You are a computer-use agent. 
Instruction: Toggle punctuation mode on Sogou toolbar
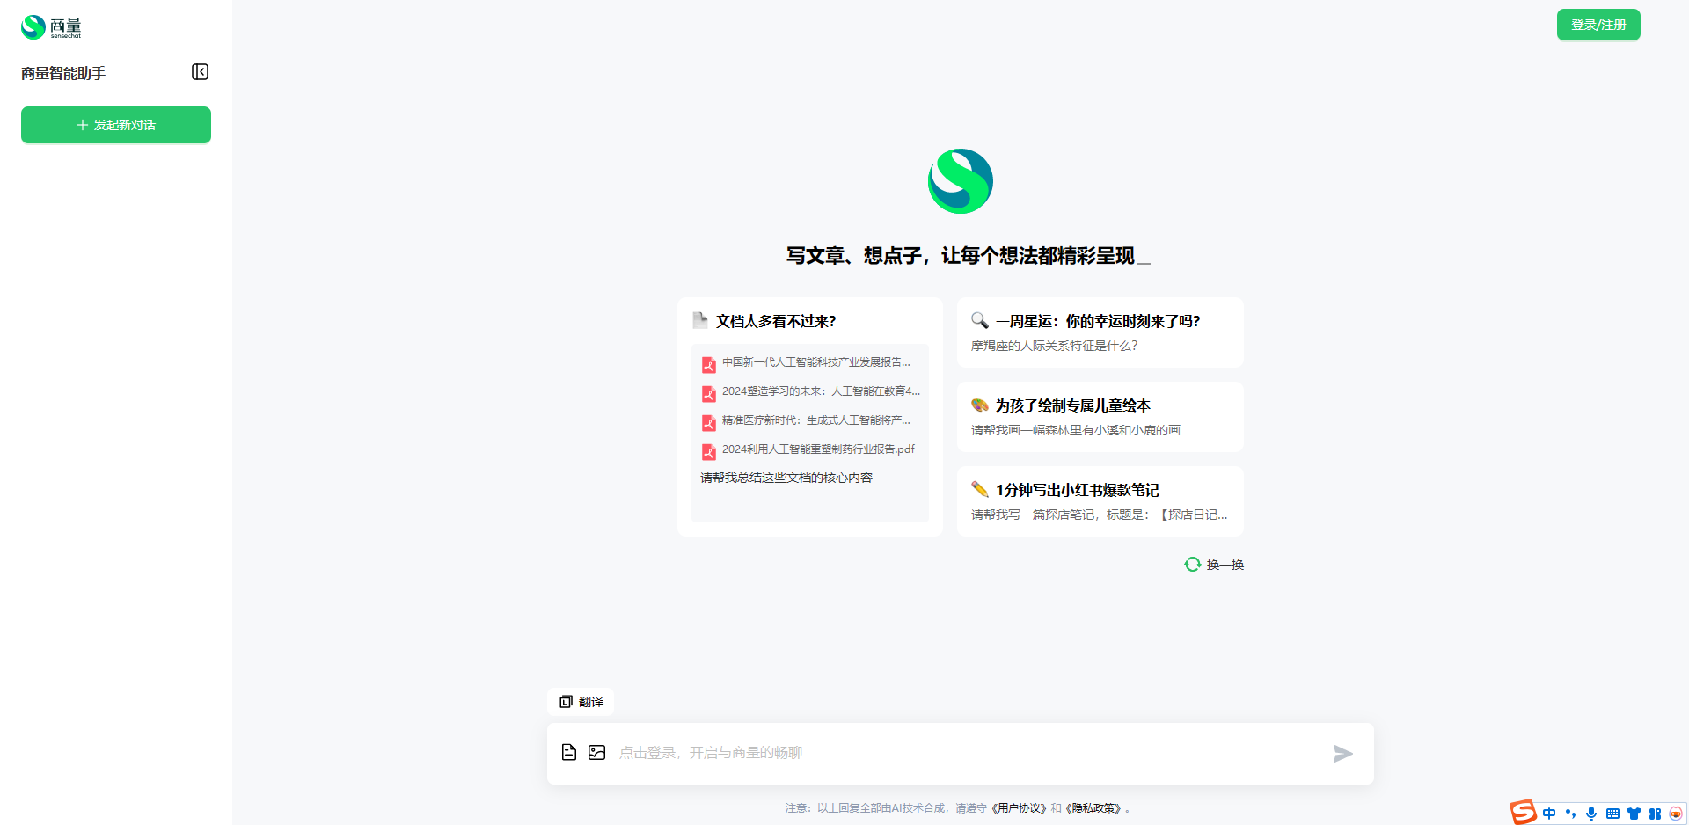(x=1571, y=814)
